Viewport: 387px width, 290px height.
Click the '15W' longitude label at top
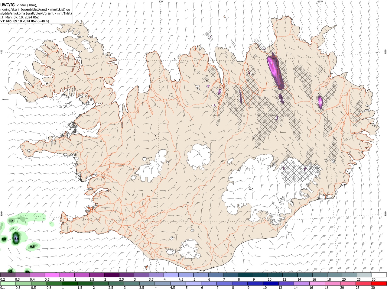point(320,2)
